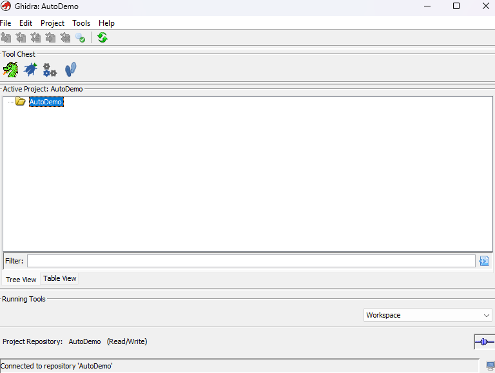Open the Tools menu
This screenshot has height=373, width=495.
click(x=81, y=23)
